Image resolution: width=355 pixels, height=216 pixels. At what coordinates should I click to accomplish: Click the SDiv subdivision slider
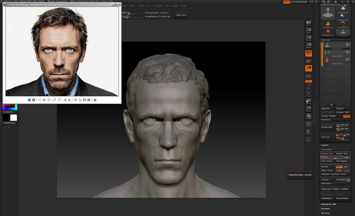tap(331, 157)
